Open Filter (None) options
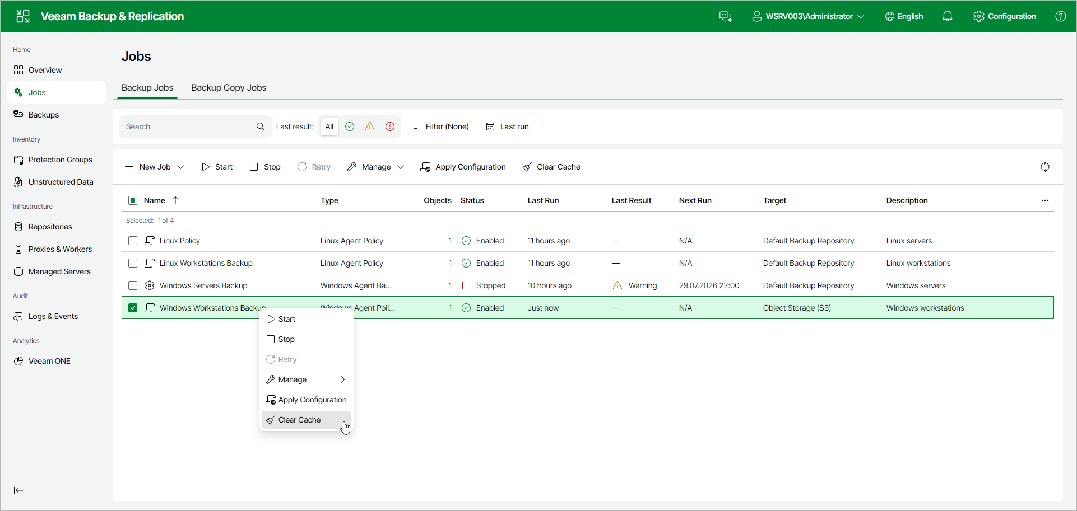The image size is (1077, 511). click(x=440, y=126)
